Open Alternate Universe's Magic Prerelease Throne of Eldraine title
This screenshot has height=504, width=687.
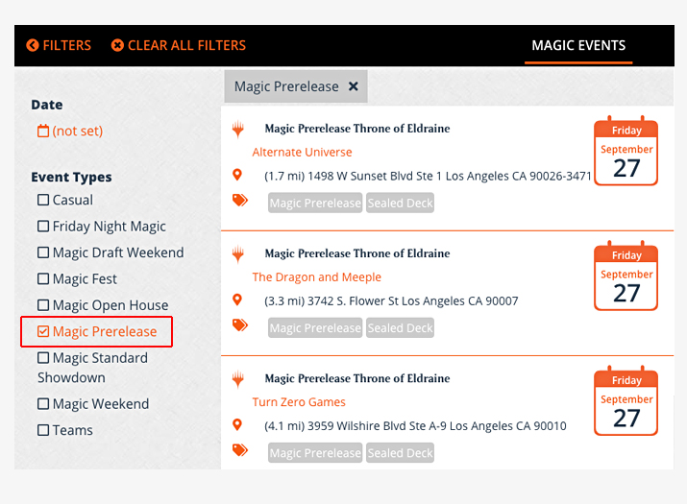(357, 129)
